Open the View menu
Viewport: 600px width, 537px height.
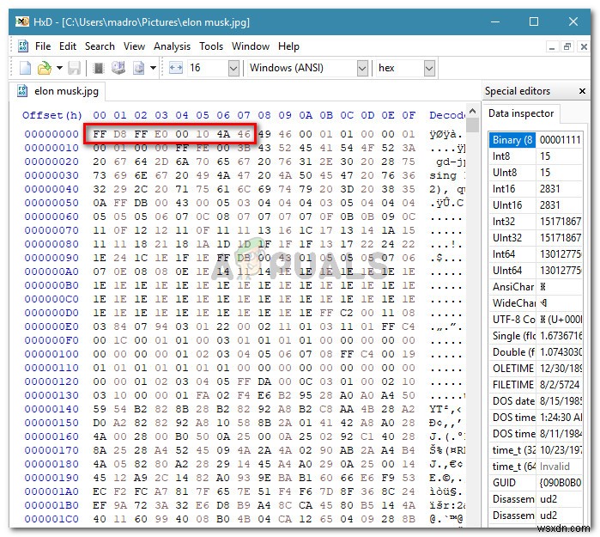point(134,46)
